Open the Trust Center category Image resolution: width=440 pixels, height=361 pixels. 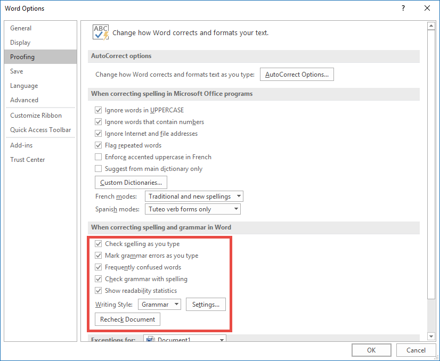[x=40, y=159]
